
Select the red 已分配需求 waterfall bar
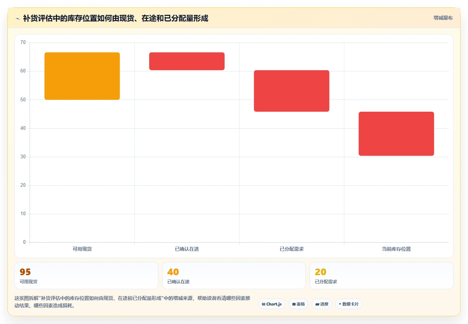(292, 91)
